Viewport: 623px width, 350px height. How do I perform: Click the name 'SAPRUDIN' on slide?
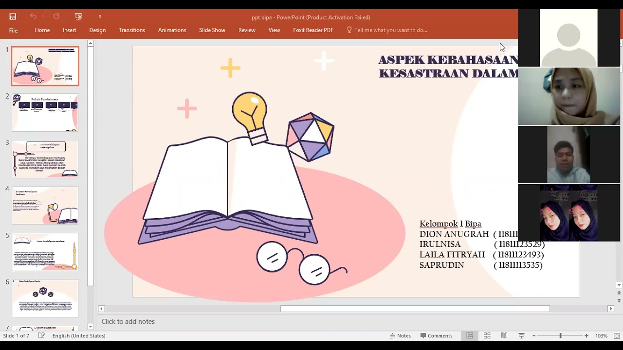pos(441,265)
